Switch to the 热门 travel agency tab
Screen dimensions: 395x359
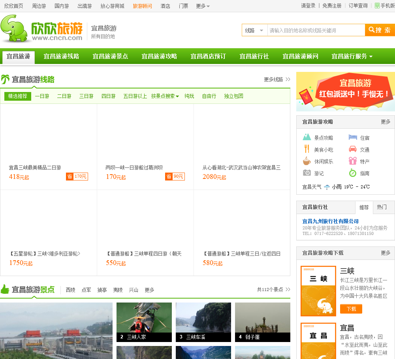382,207
